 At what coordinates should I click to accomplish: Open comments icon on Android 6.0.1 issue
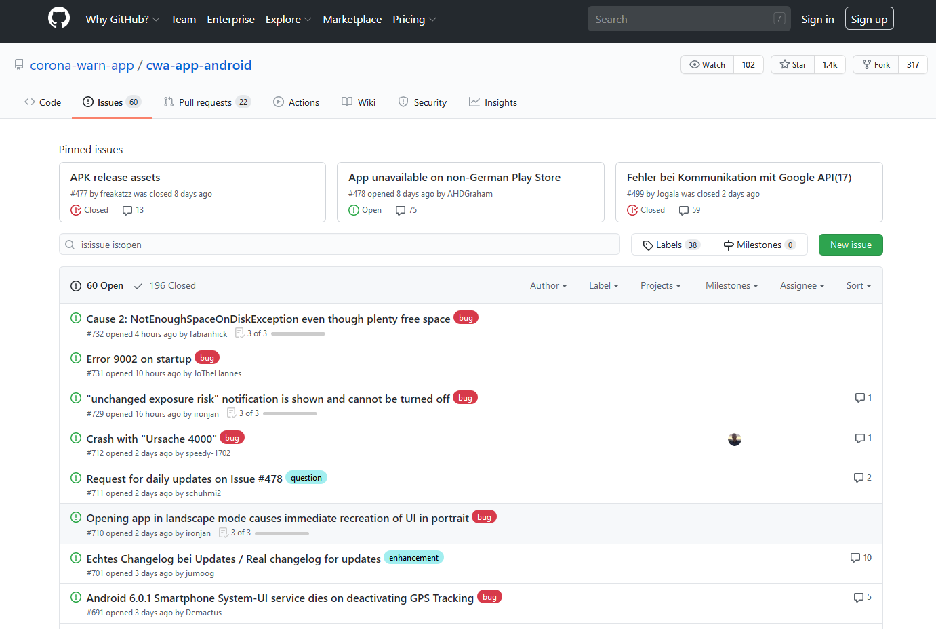(859, 597)
